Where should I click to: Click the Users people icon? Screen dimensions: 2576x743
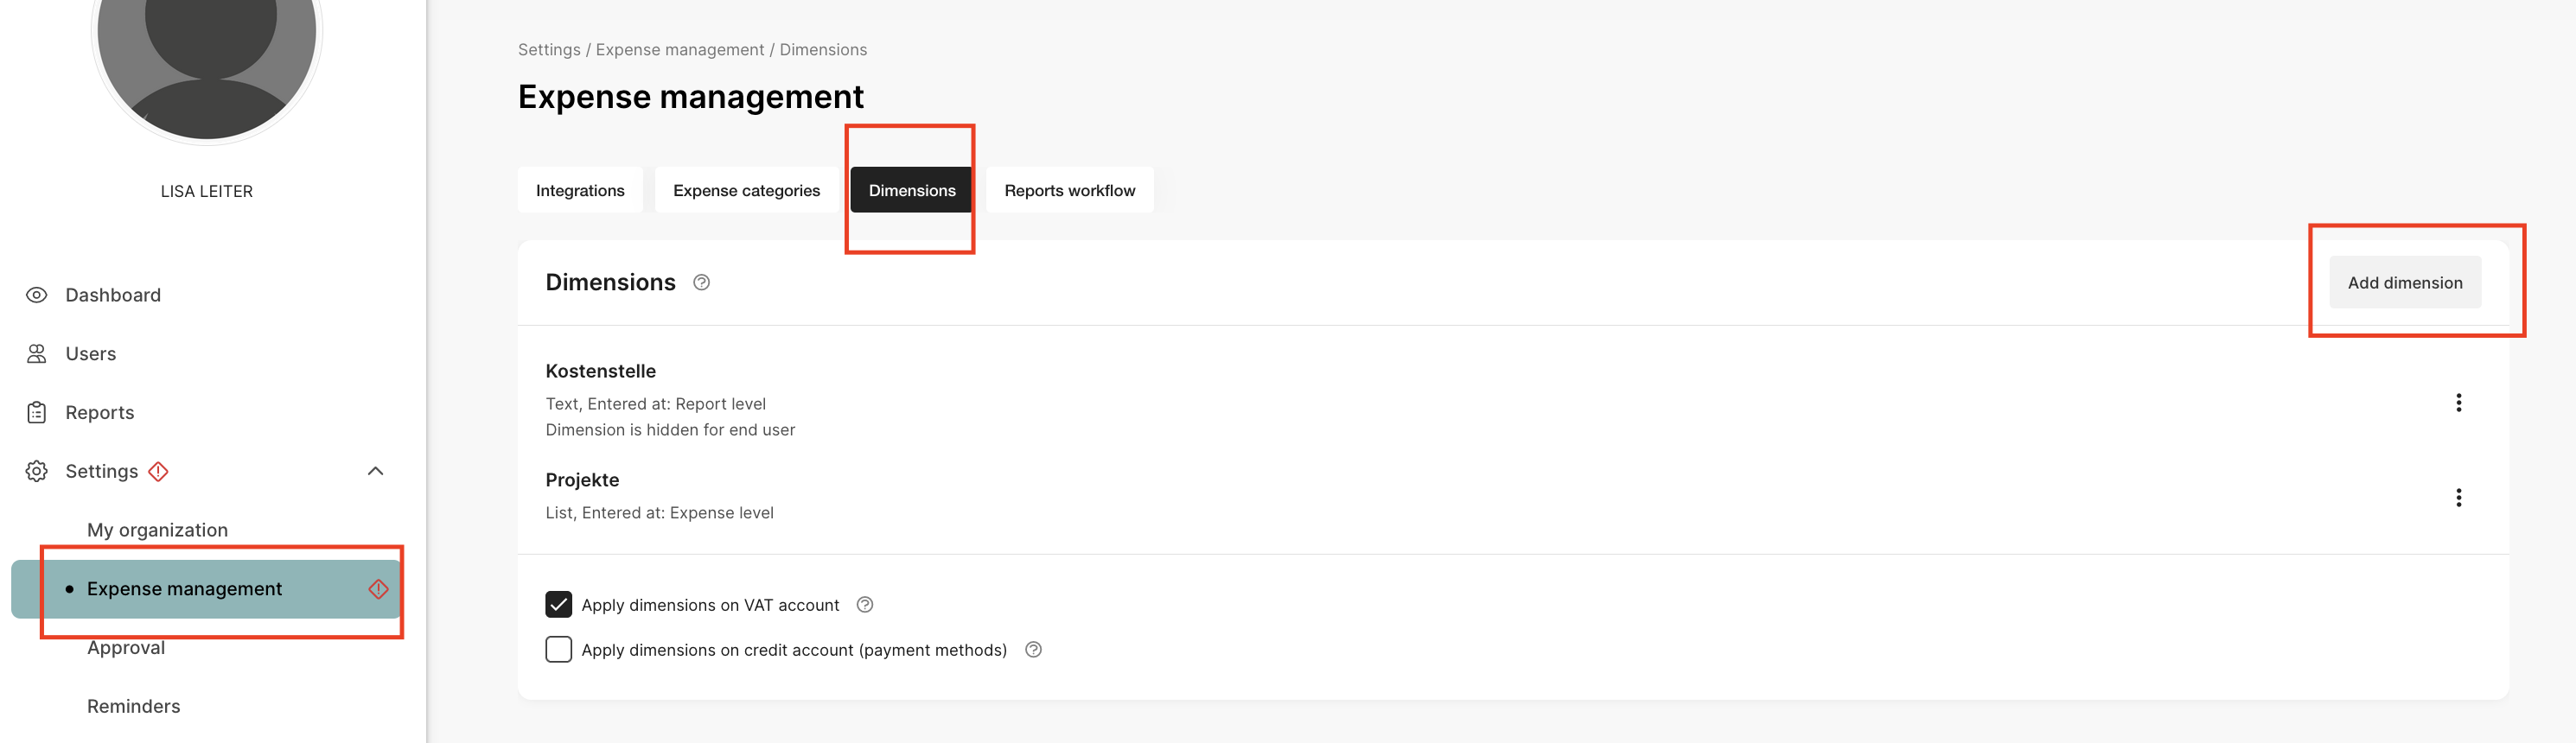tap(37, 354)
